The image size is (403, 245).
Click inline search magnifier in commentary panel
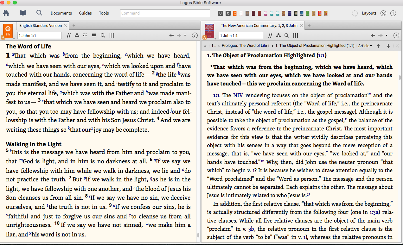287,35
